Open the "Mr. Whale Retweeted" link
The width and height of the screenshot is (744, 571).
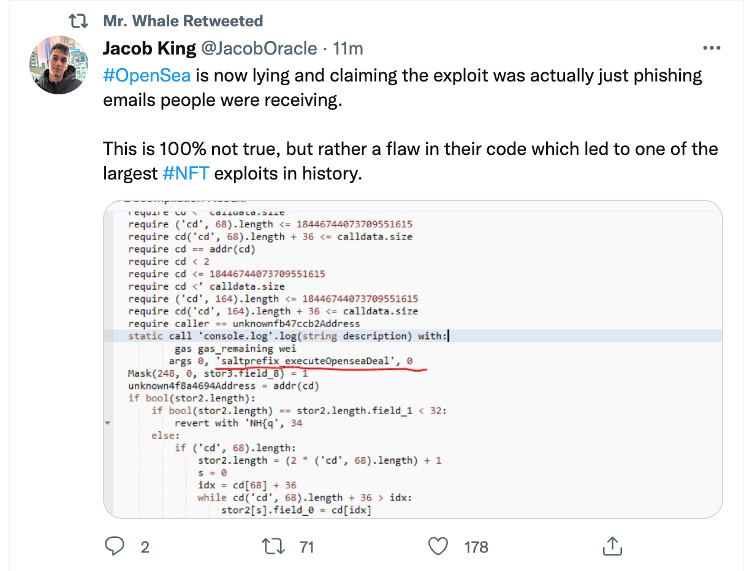[x=183, y=21]
